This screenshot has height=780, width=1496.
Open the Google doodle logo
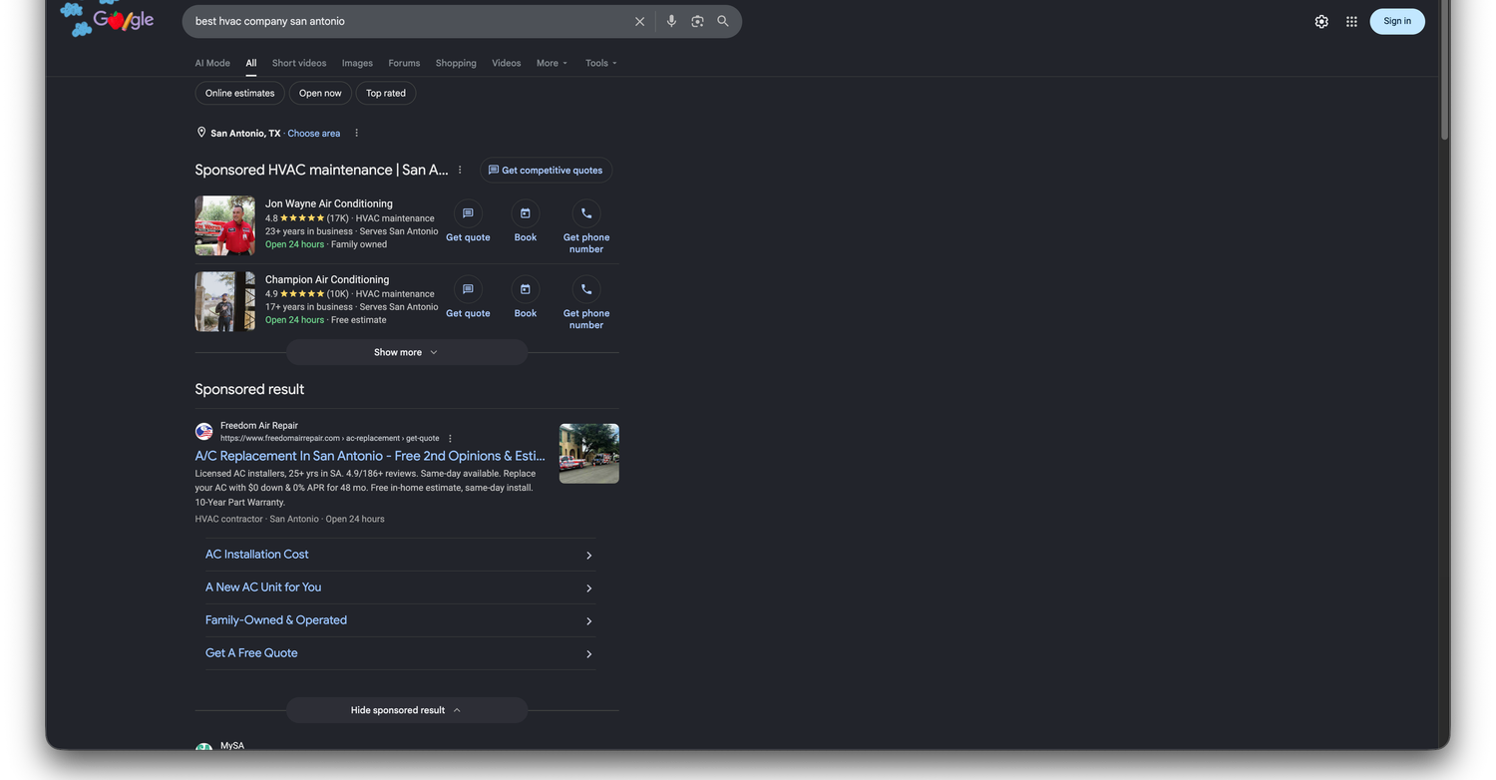[x=108, y=19]
